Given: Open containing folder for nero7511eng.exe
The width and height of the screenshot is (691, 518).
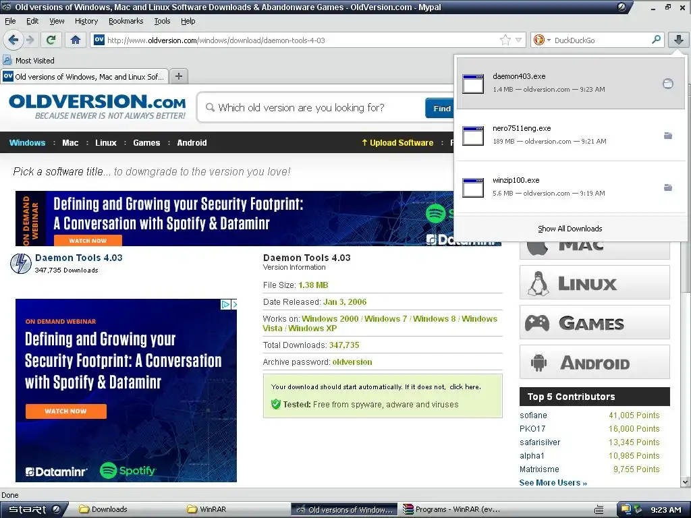Looking at the screenshot, I should tap(667, 135).
